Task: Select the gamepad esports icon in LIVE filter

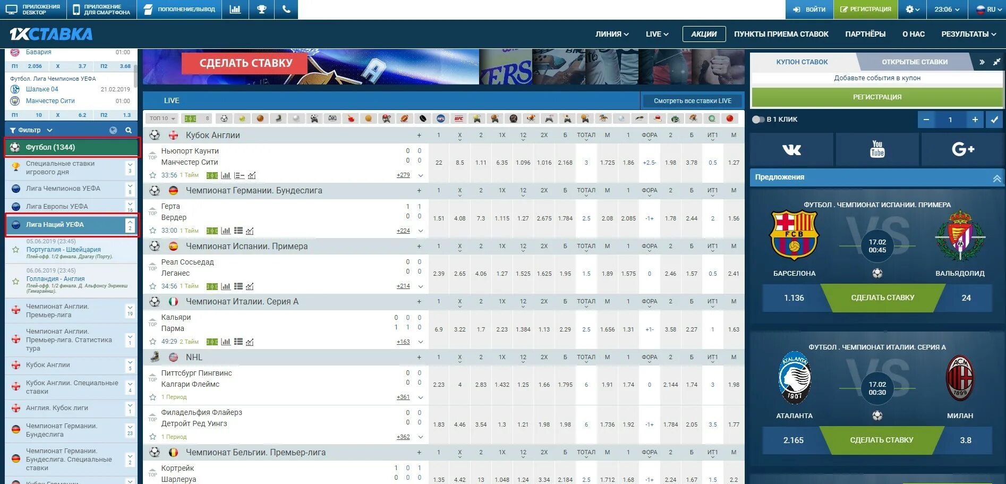Action: tap(333, 118)
